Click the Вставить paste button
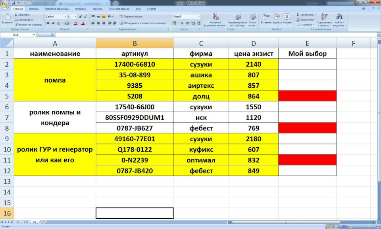The image size is (381, 229). tap(7, 19)
